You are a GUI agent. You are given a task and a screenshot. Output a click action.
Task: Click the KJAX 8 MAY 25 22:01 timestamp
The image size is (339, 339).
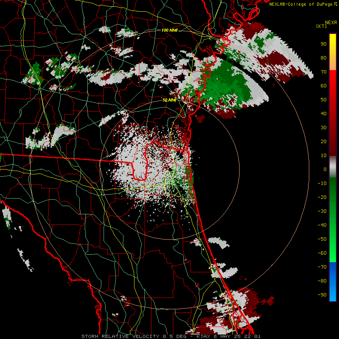click(228, 336)
